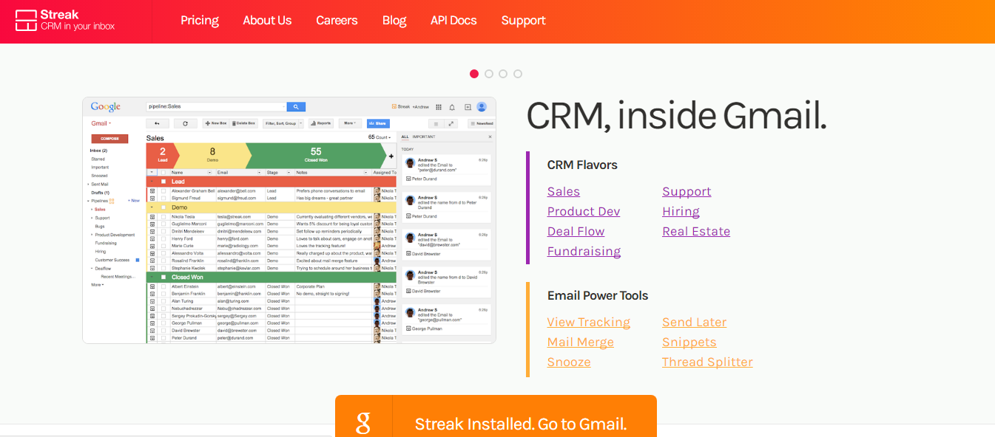The image size is (995, 437).
Task: Select Support in the top navigation bar
Action: tap(523, 21)
